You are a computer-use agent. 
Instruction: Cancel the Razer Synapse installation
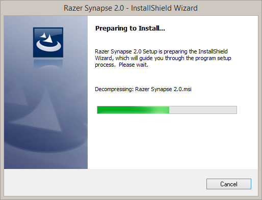229,184
